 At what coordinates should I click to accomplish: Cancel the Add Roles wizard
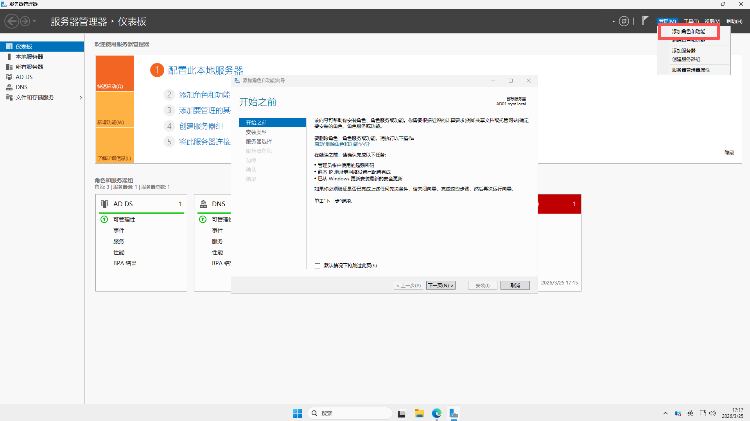coord(515,285)
